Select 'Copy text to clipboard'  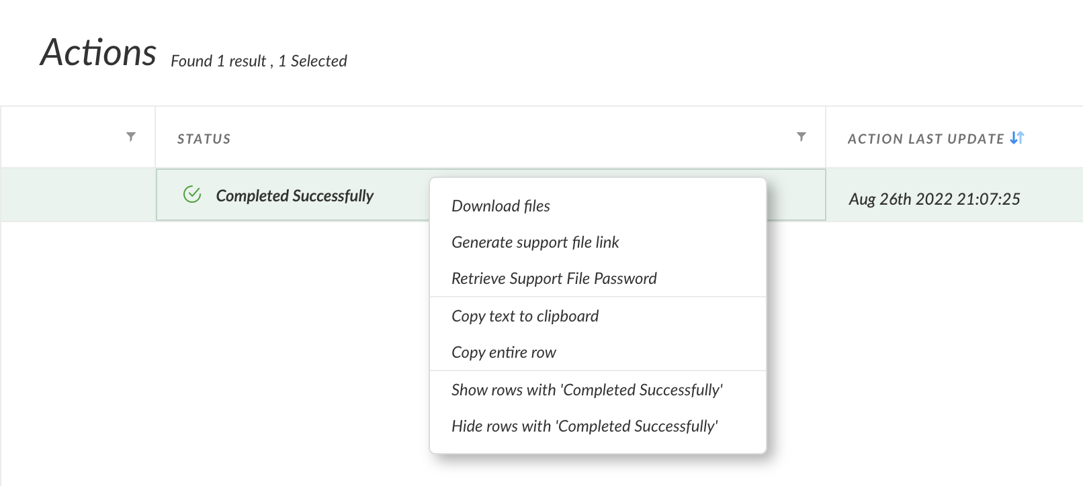click(x=525, y=315)
